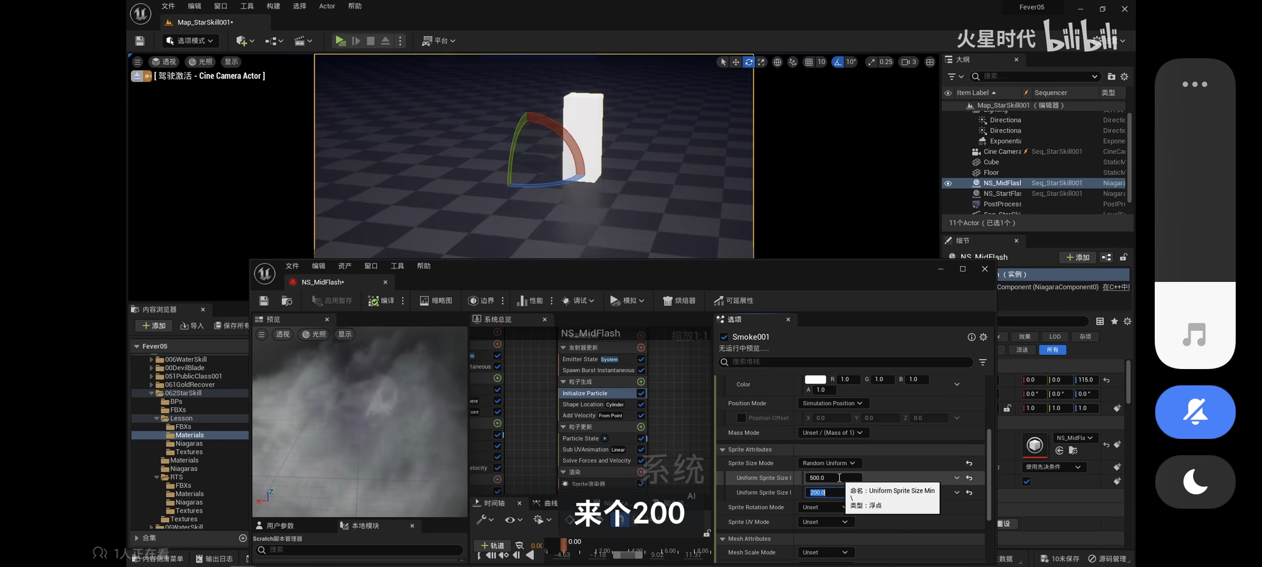Save the Niagara system asset
The width and height of the screenshot is (1262, 567).
coord(264,301)
